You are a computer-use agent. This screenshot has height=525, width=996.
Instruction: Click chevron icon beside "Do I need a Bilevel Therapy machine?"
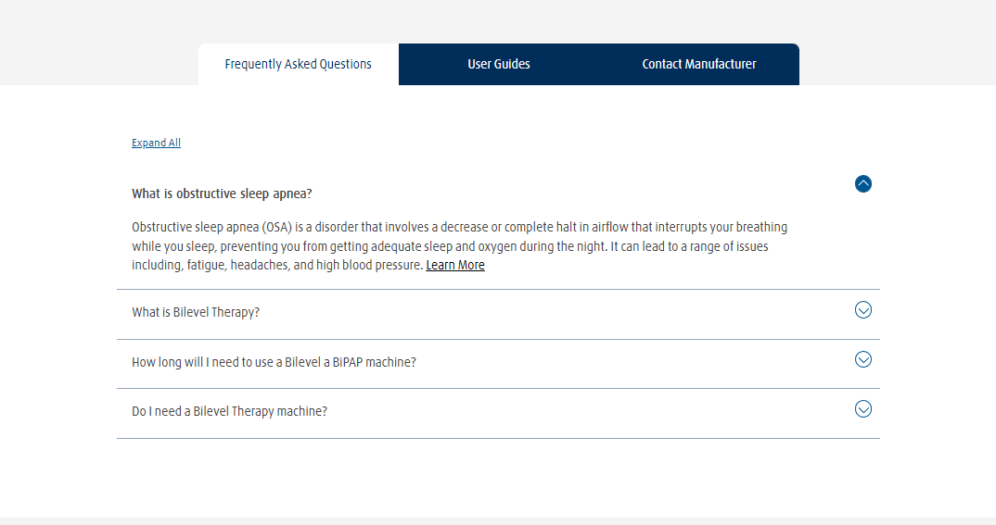pyautogui.click(x=863, y=409)
